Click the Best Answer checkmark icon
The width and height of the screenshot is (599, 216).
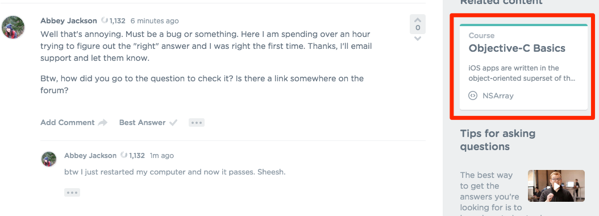[173, 123]
